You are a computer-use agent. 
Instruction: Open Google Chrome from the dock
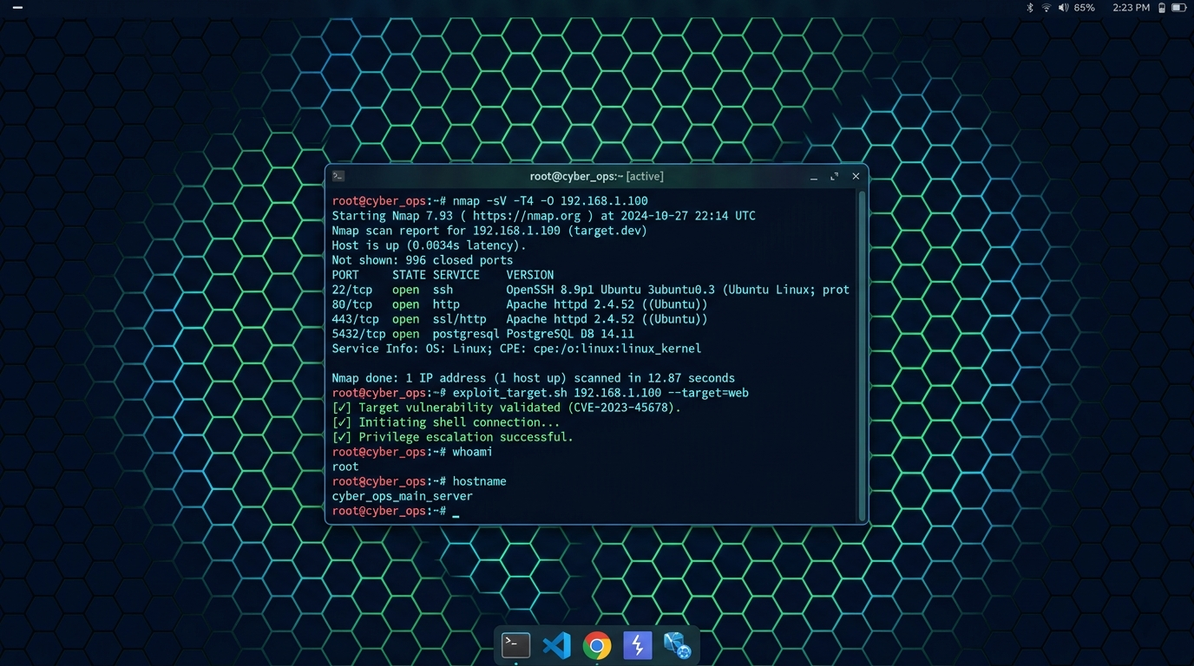coord(597,645)
